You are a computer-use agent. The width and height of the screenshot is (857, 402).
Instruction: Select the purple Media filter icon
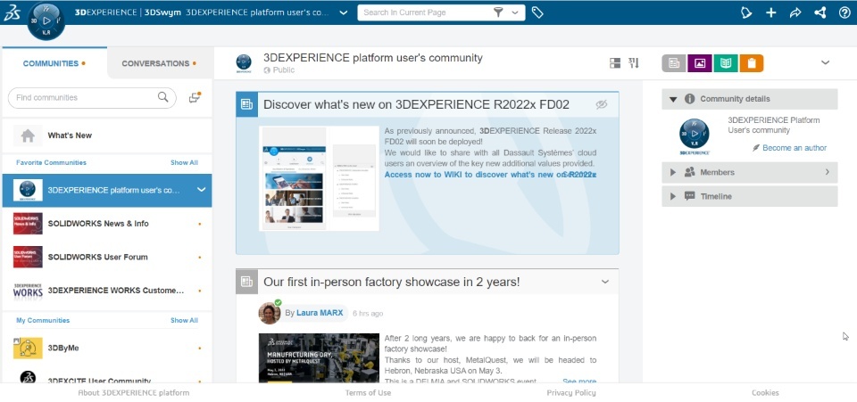click(700, 63)
